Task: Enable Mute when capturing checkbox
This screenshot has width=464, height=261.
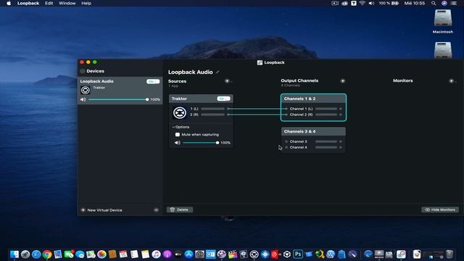Action: 178,135
